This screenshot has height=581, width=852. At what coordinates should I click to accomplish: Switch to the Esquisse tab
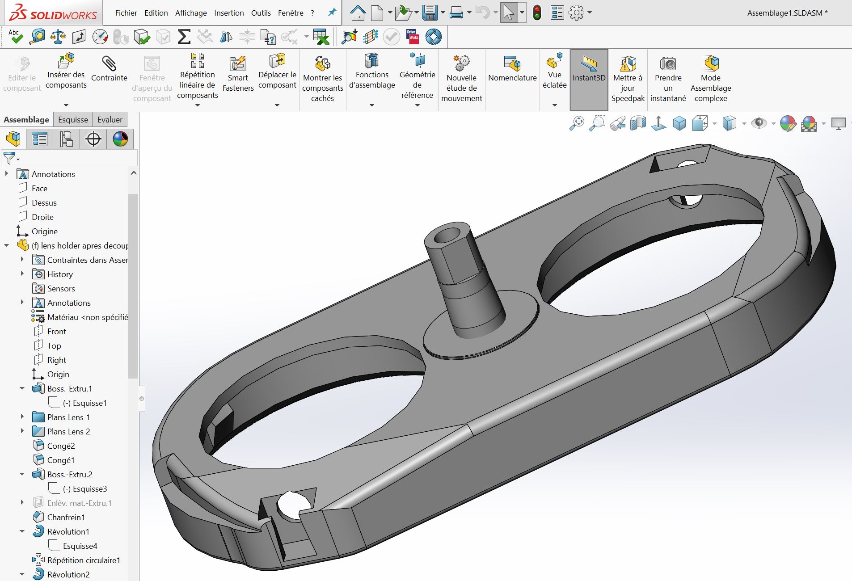click(x=73, y=119)
